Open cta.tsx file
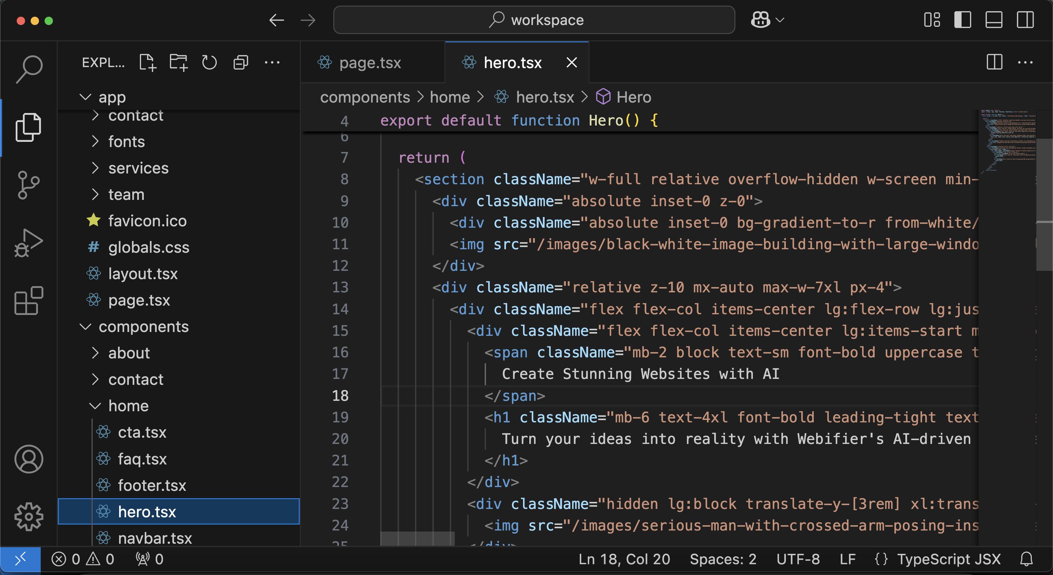The width and height of the screenshot is (1053, 575). pyautogui.click(x=179, y=432)
